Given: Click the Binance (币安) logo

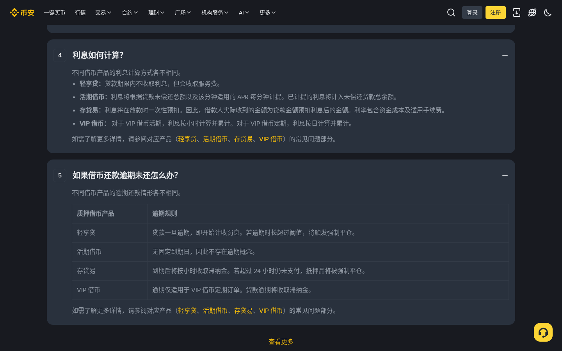Looking at the screenshot, I should [22, 12].
